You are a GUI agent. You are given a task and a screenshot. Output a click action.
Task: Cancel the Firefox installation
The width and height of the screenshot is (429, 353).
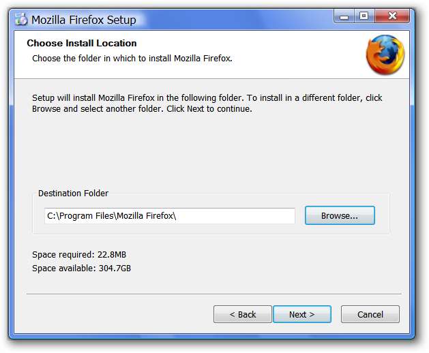(370, 314)
